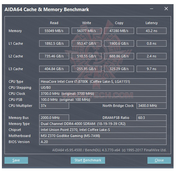The width and height of the screenshot is (178, 176).
Task: Click Motherboard field MSI Z370 Godlike Gaming
Action: (x=103, y=136)
